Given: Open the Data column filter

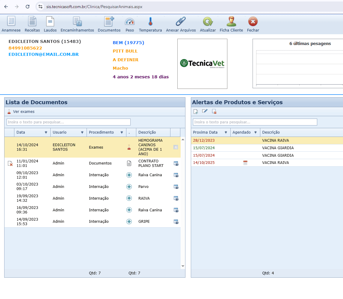Looking at the screenshot, I should [x=46, y=132].
